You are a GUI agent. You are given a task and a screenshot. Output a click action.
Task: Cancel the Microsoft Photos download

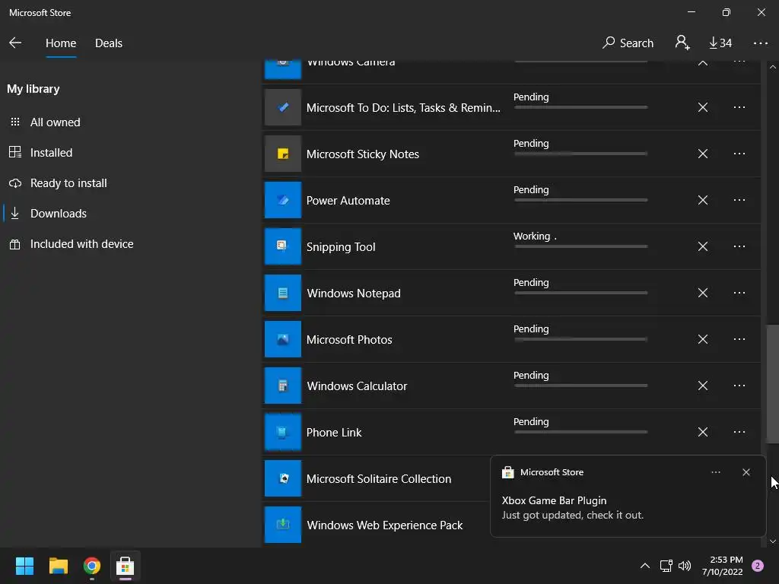click(702, 339)
